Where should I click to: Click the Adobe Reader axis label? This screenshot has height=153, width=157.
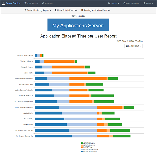[x=29, y=73]
